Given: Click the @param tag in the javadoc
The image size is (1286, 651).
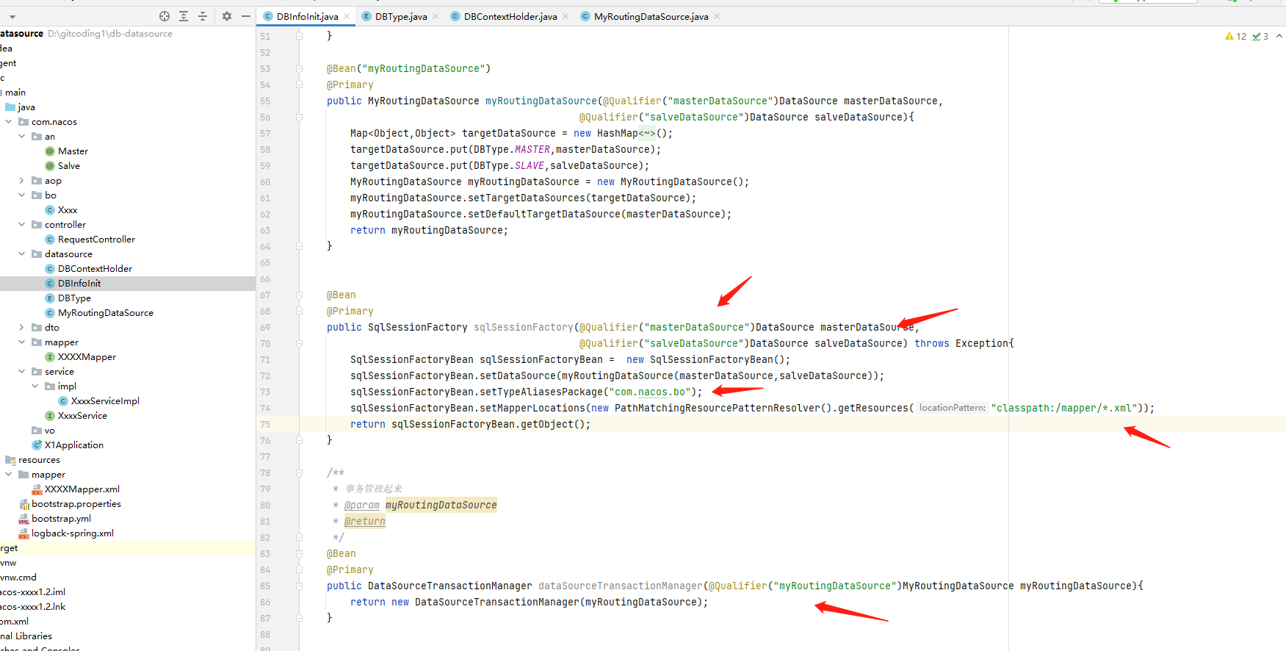Looking at the screenshot, I should 362,505.
